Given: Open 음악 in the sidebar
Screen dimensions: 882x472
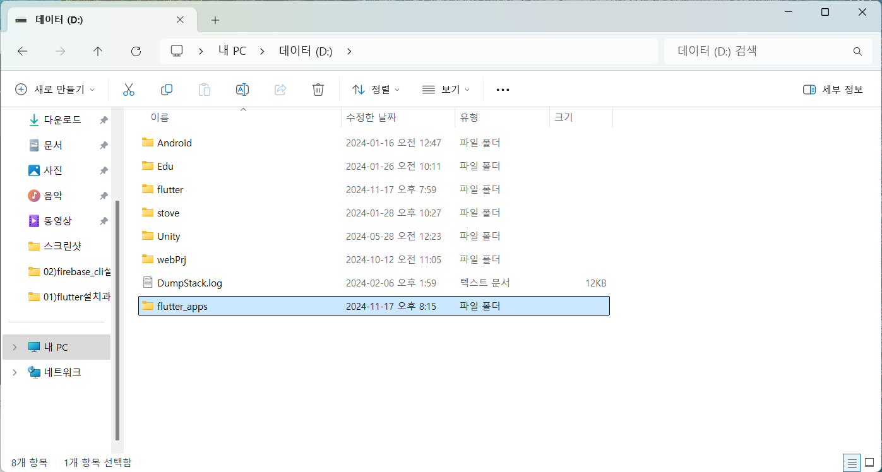Looking at the screenshot, I should (53, 196).
